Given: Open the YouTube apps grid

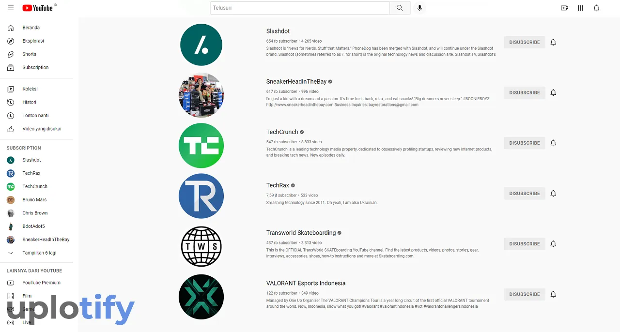Looking at the screenshot, I should coord(580,8).
